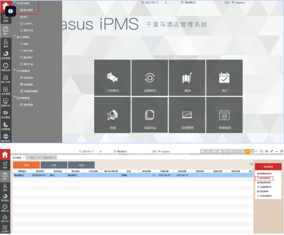
Task: Click the settings gear icon in toolbar
Action: coord(267,151)
